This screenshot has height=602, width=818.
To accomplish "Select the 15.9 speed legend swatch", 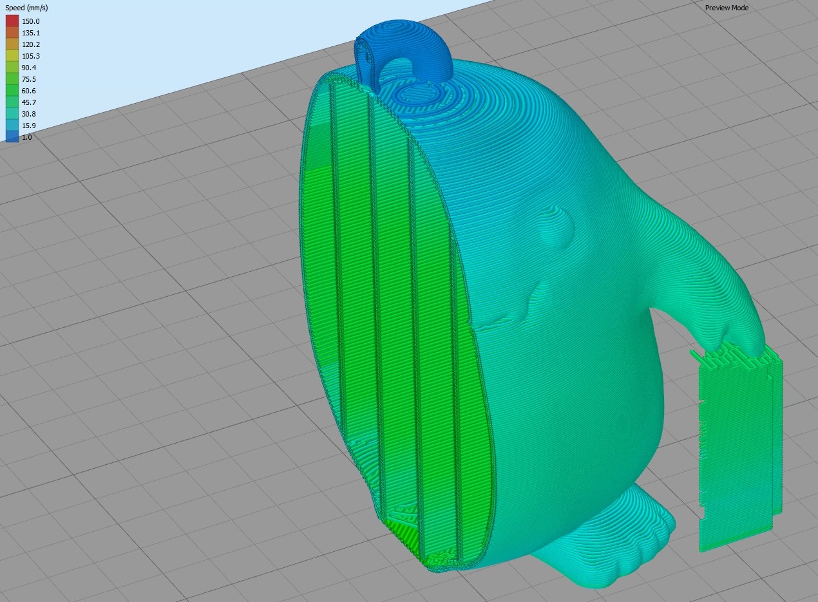I will coord(12,126).
